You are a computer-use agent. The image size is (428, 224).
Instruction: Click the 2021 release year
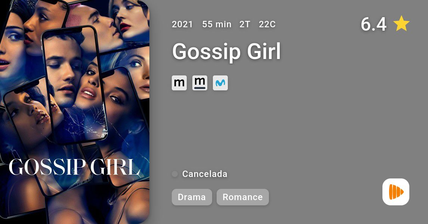coord(182,24)
